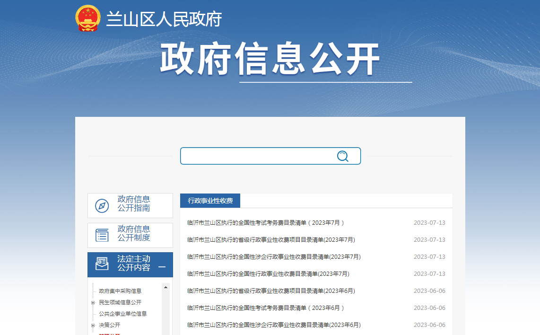Open the 政府信息公开指南 menu item
Screen dimensions: 540x335
(x=130, y=205)
